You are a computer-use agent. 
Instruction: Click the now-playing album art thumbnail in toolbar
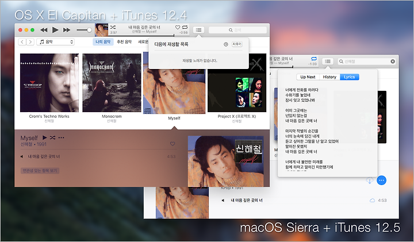coord(101,30)
